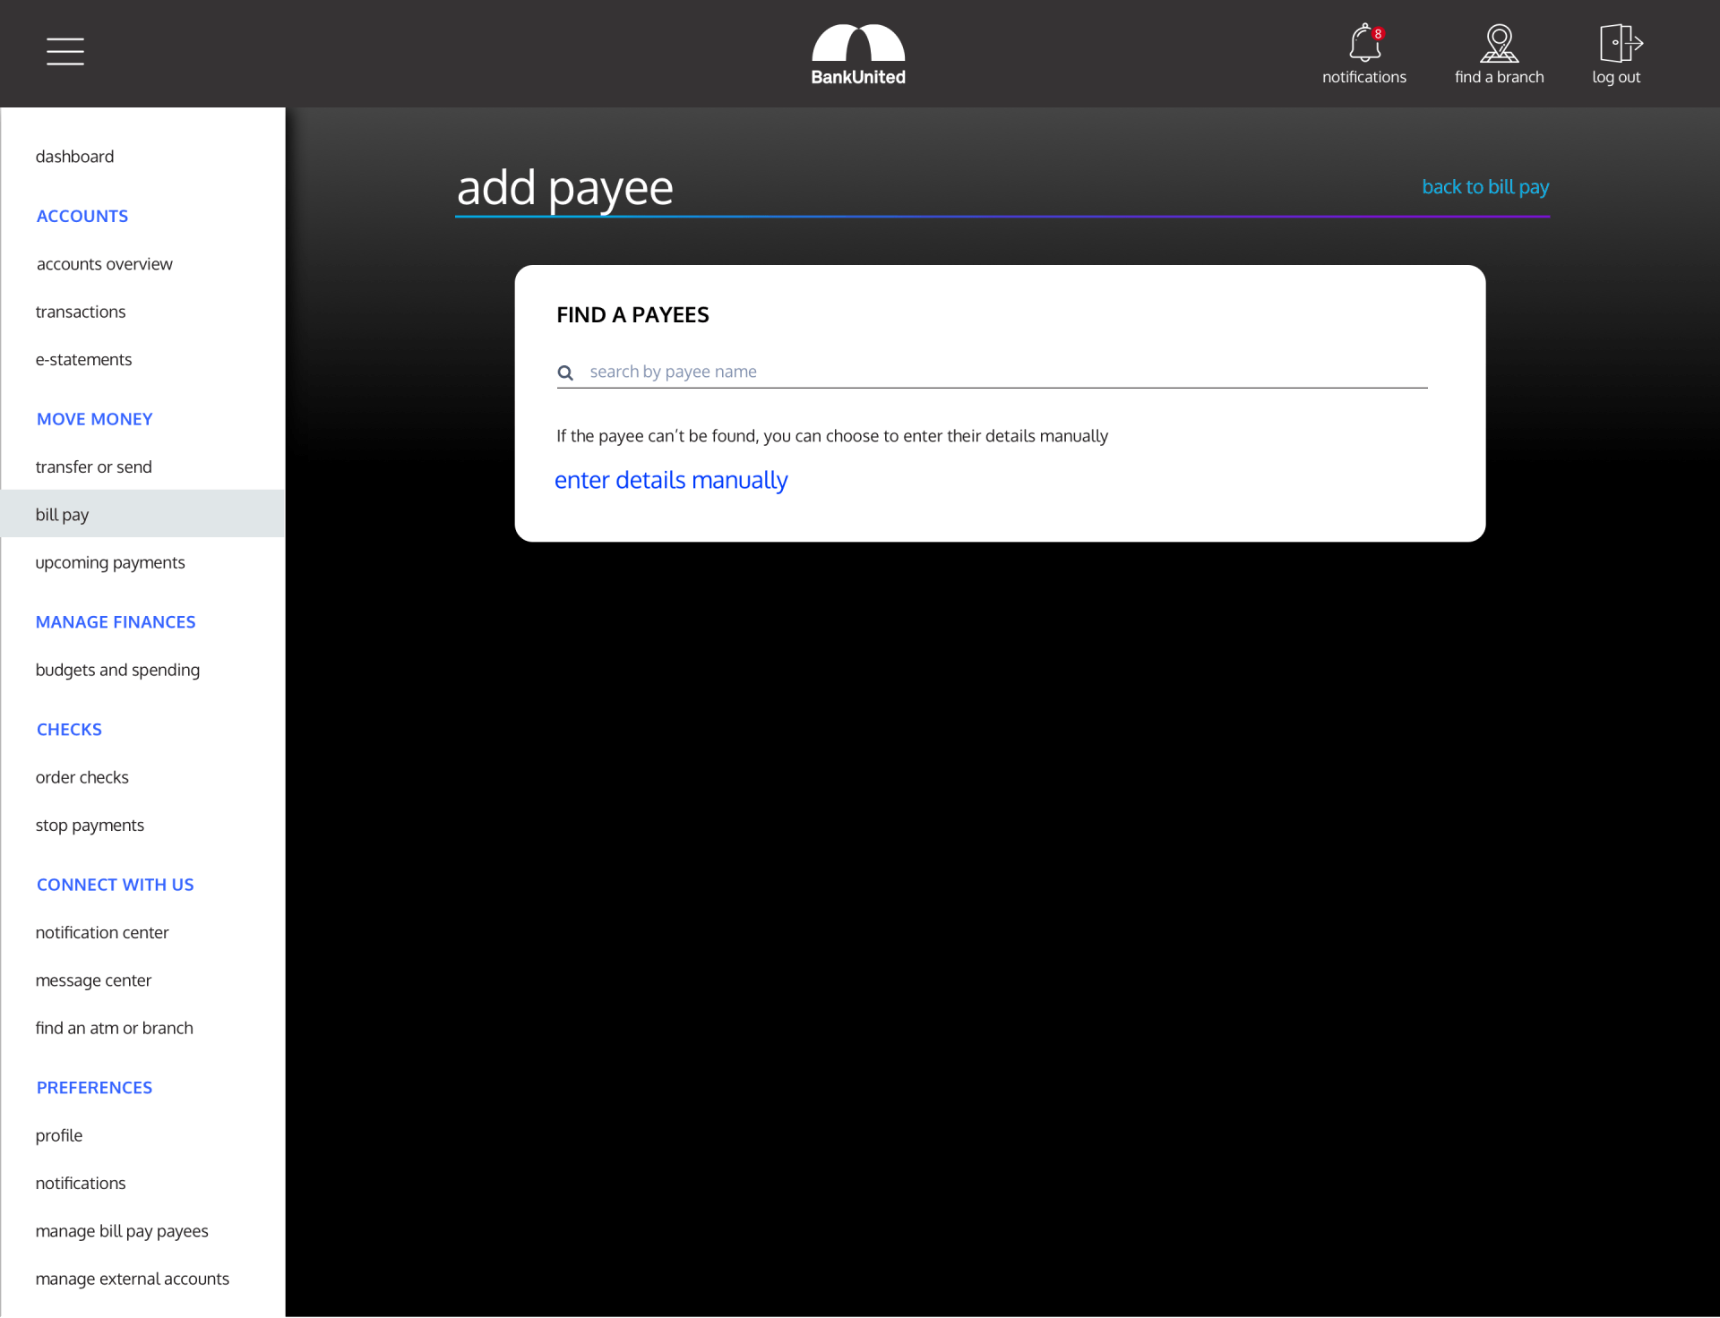Open stop payments page
This screenshot has height=1318, width=1720.
tap(90, 826)
